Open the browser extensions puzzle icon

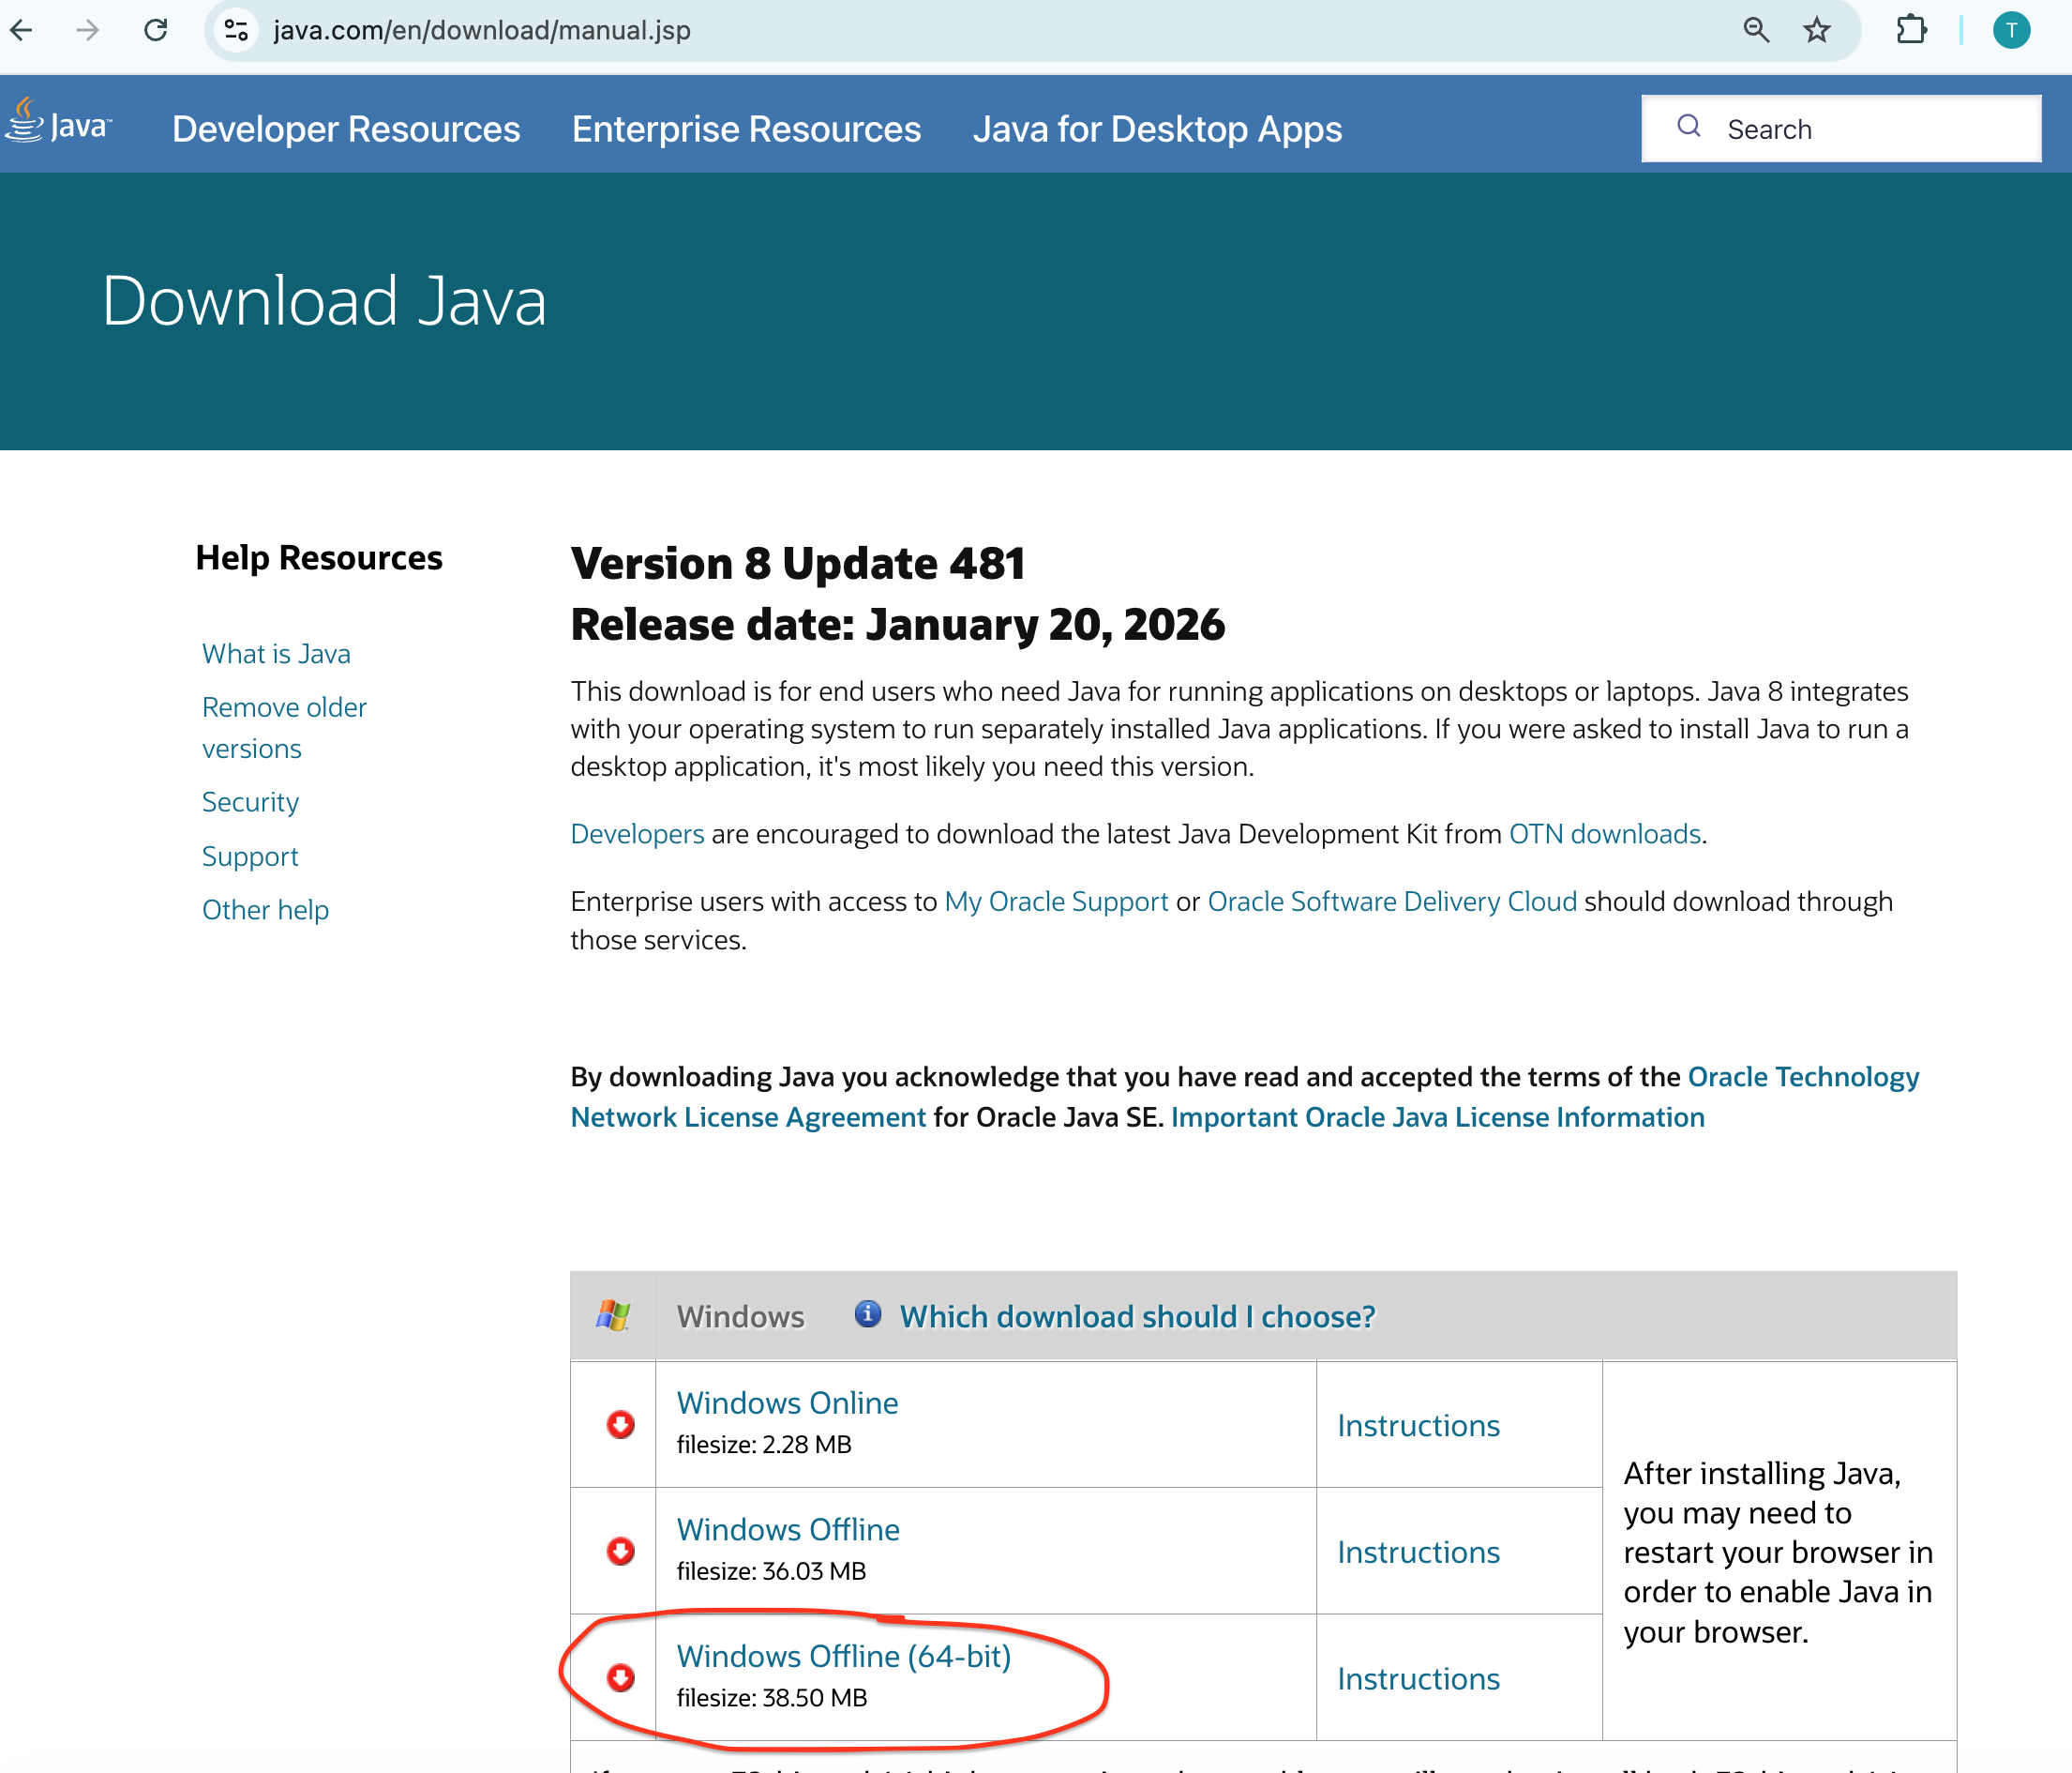pos(1911,30)
